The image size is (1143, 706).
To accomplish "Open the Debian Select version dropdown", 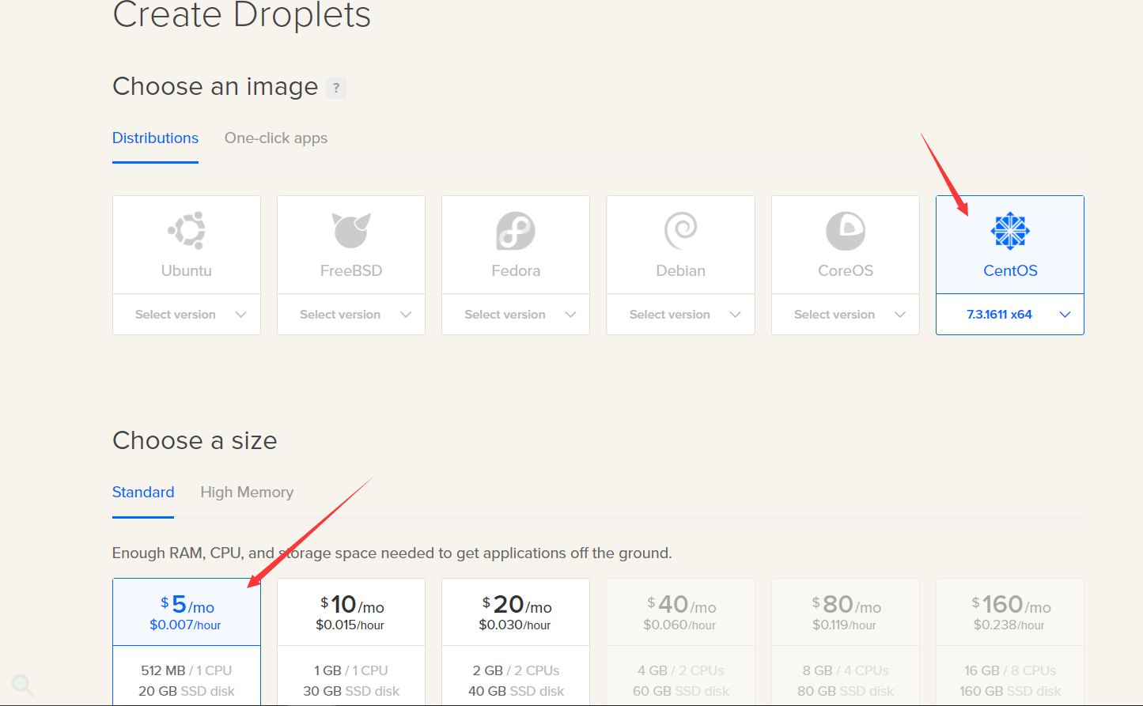I will 681,315.
